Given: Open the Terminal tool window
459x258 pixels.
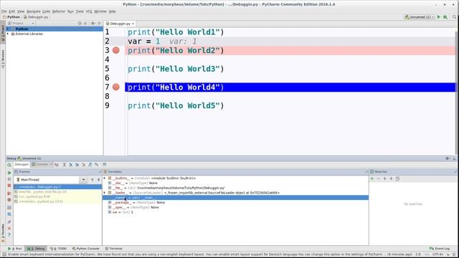Looking at the screenshot, I should click(113, 249).
